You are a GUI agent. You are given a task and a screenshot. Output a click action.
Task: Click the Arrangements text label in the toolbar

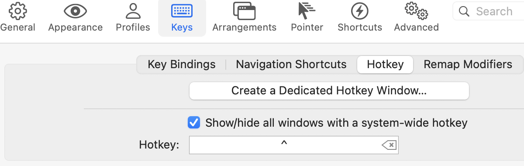point(244,27)
